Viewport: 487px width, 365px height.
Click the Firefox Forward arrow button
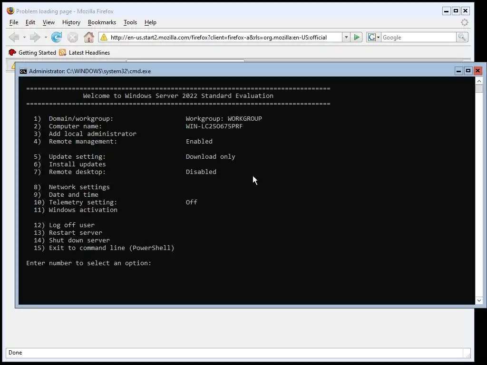coord(35,38)
